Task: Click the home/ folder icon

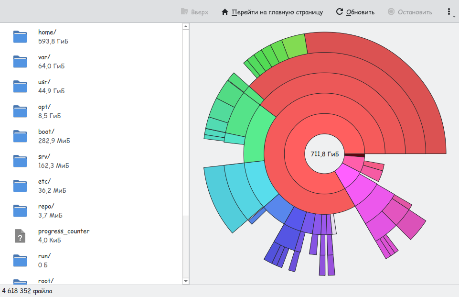Action: [x=20, y=37]
